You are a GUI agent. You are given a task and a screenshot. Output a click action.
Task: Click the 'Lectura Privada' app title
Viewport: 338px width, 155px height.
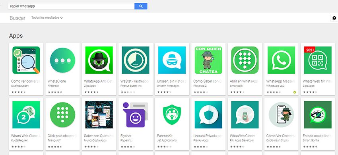[208, 136]
